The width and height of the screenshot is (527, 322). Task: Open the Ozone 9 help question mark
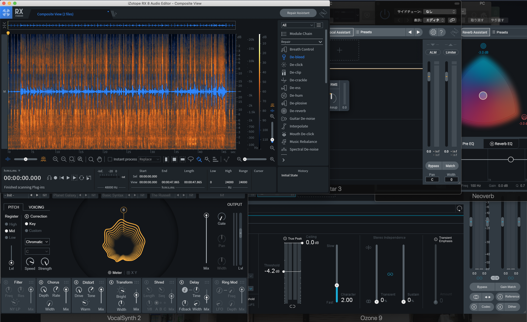click(x=441, y=32)
